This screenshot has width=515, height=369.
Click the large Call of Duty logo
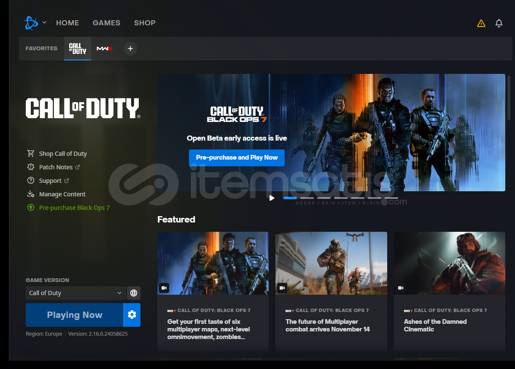click(x=83, y=109)
